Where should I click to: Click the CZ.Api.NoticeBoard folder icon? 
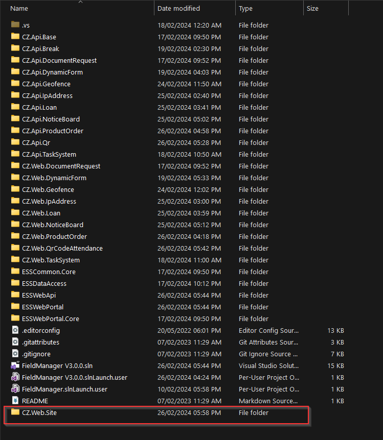tap(15, 119)
